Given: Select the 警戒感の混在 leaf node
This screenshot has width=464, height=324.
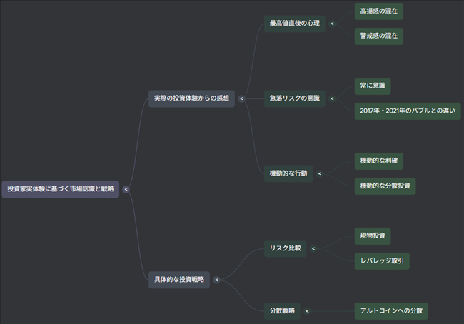Looking at the screenshot, I should pos(378,36).
